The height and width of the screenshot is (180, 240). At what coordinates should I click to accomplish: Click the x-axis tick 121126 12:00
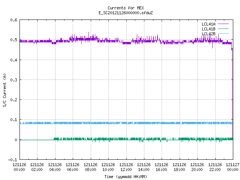coord(126,167)
